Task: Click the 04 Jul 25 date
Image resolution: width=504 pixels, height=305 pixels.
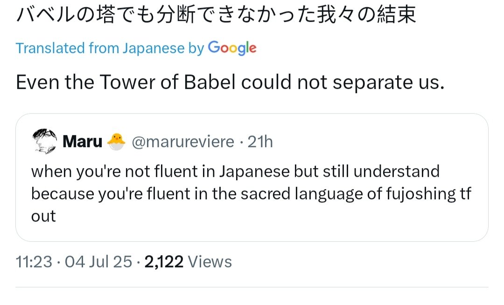Action: 98,262
